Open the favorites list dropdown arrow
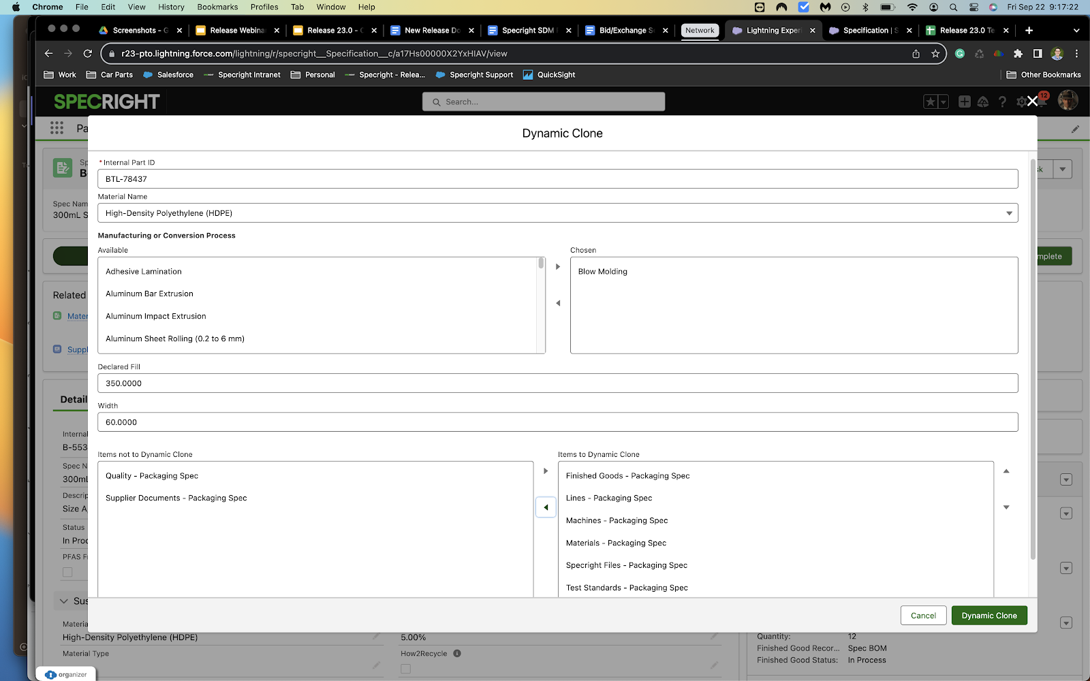 944,101
